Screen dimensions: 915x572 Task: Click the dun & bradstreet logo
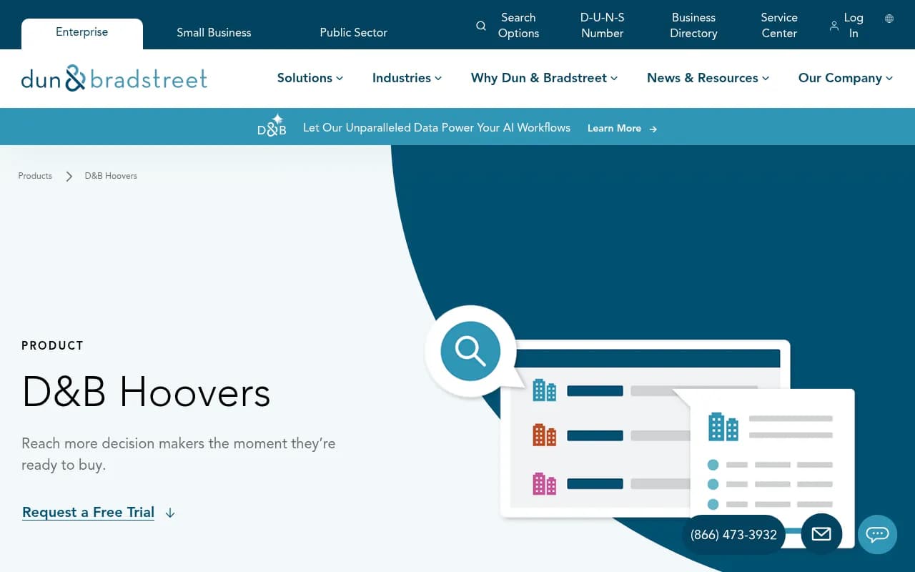point(114,78)
